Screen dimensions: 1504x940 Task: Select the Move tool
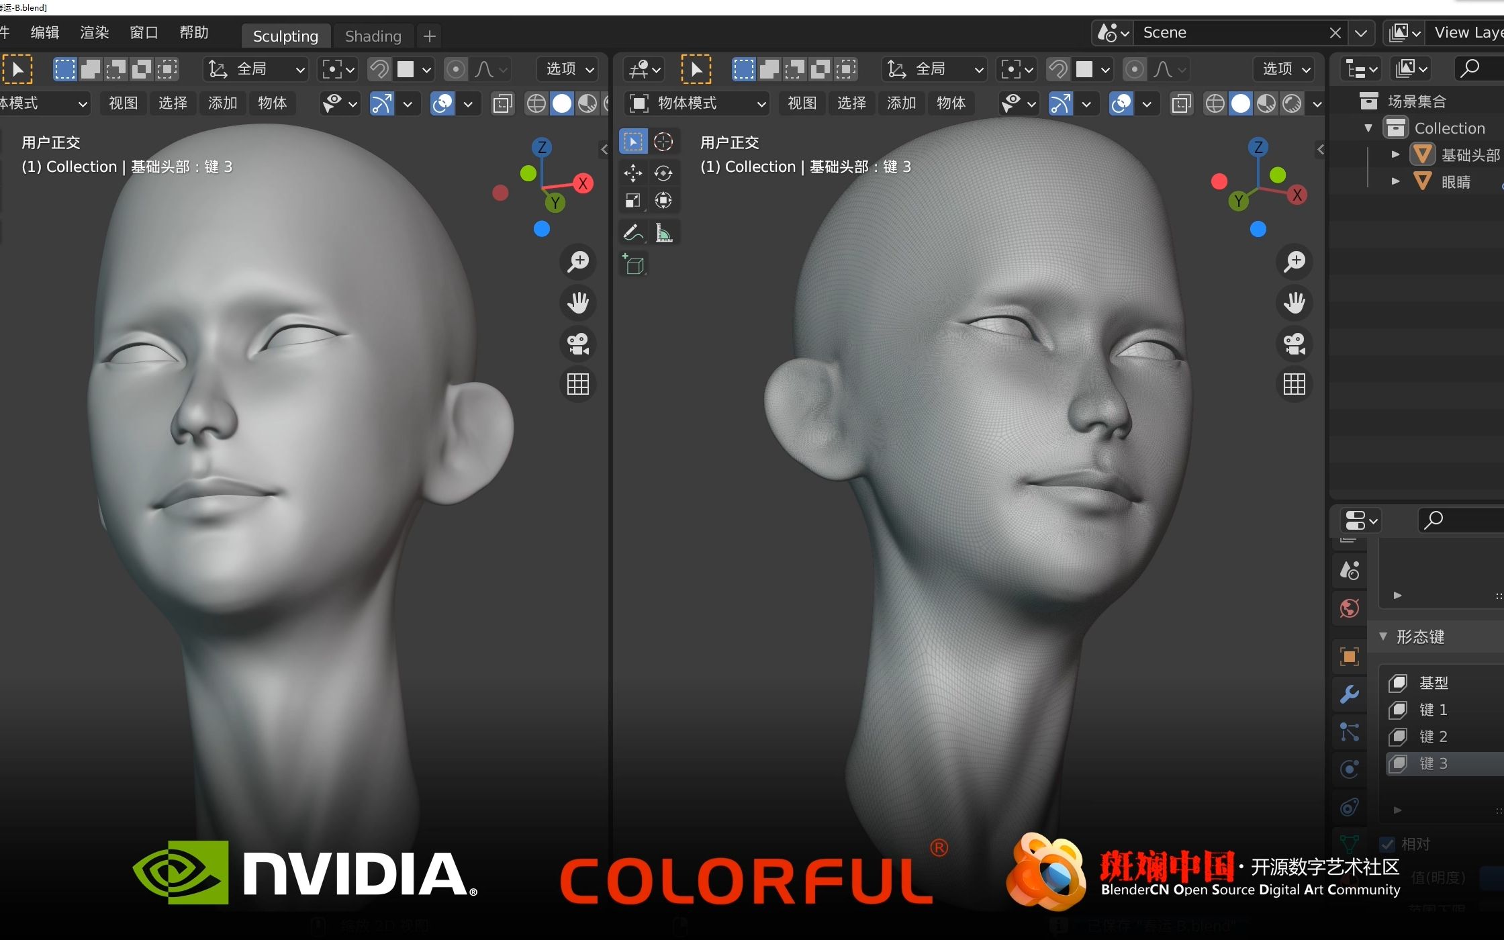(632, 173)
